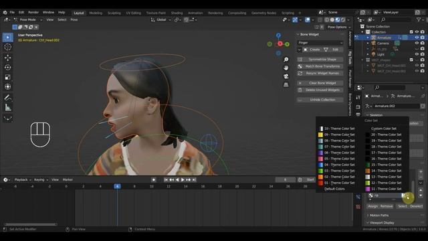Switch to the UV Editing workspace tab

(134, 13)
